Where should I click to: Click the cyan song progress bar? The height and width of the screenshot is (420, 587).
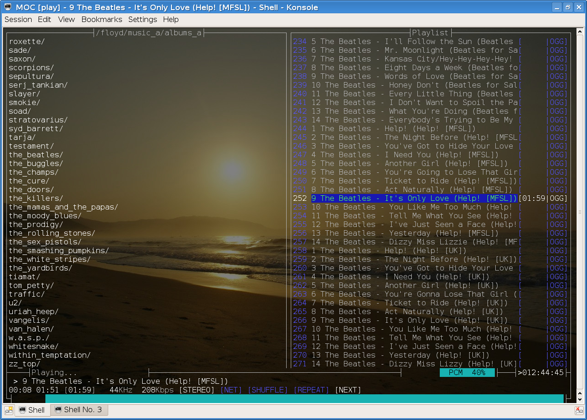(305, 398)
